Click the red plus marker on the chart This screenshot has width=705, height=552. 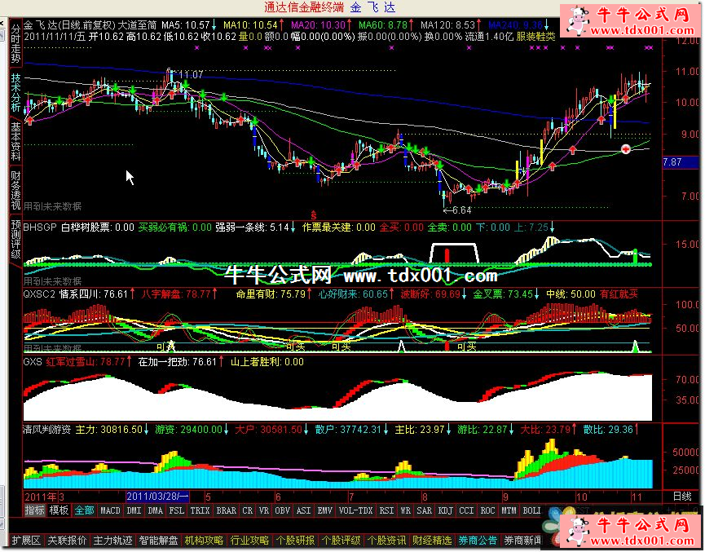point(625,149)
